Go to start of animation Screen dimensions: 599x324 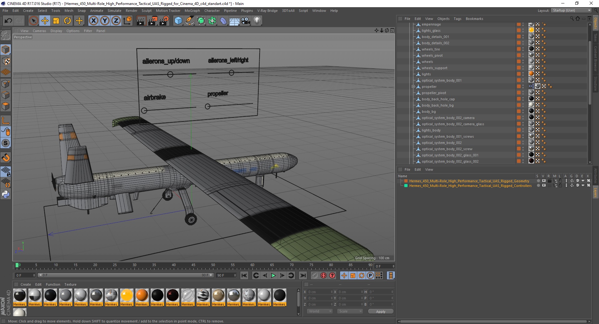244,275
